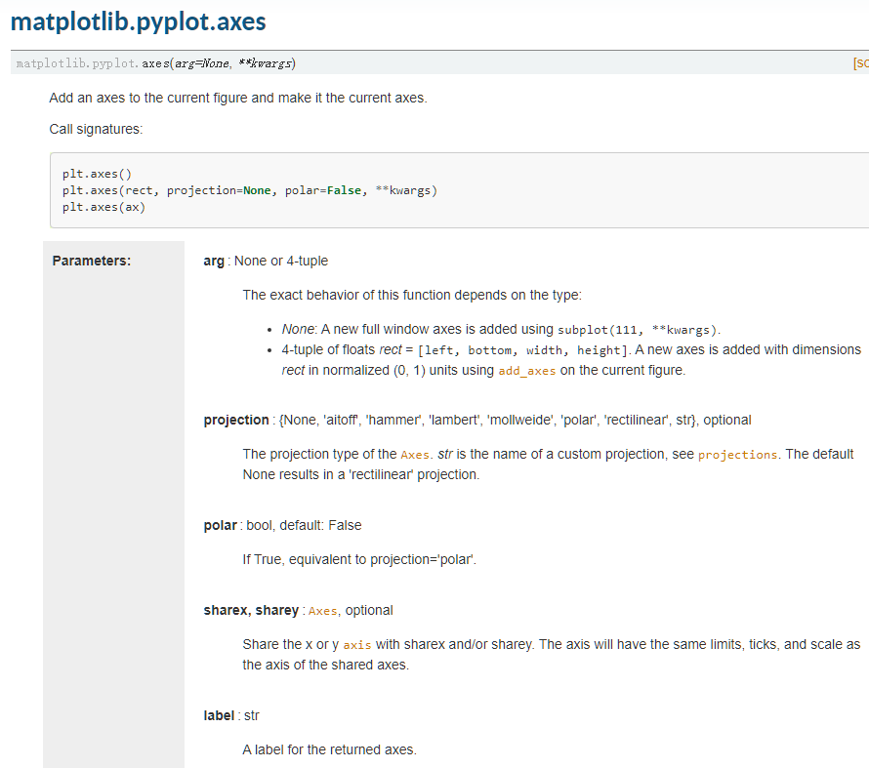Click the Parameters label

click(92, 261)
